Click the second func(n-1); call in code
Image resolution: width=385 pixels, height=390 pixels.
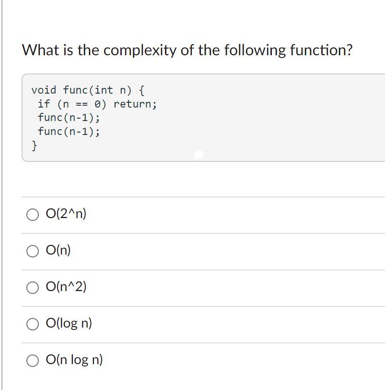(69, 131)
